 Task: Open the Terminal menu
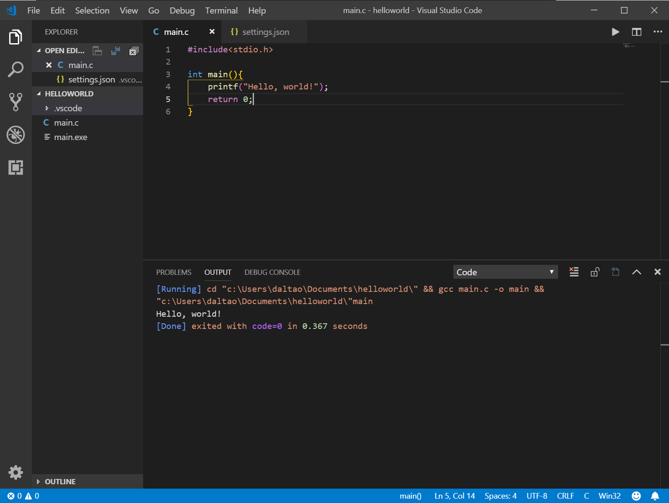221,10
